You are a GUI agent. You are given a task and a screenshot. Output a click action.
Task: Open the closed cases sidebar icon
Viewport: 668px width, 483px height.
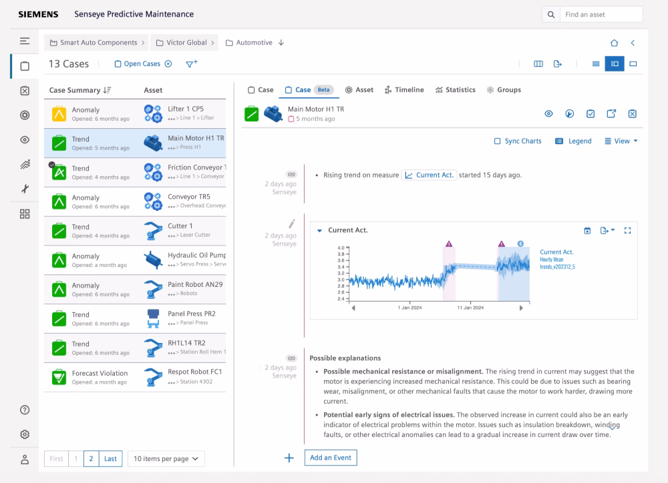coord(25,91)
